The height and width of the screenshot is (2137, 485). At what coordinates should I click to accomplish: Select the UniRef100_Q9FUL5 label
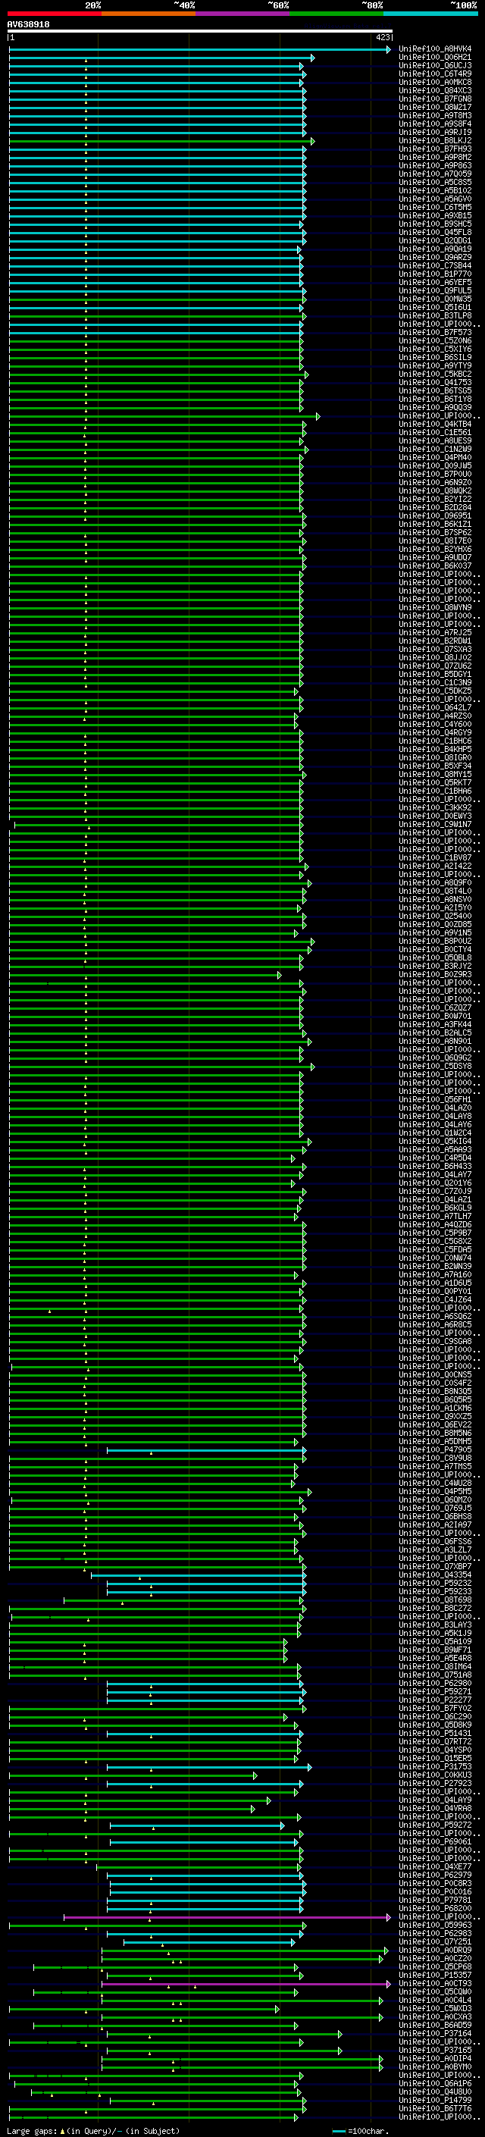435,291
